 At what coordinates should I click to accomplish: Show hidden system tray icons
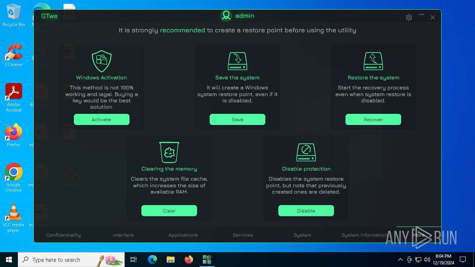pyautogui.click(x=400, y=260)
